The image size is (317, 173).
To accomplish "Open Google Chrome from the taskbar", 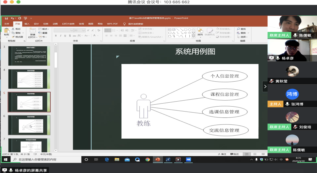I will [148, 160].
